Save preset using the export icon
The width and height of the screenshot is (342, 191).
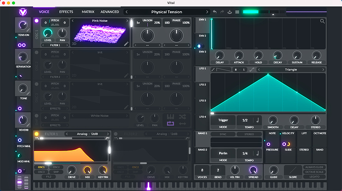pos(229,12)
